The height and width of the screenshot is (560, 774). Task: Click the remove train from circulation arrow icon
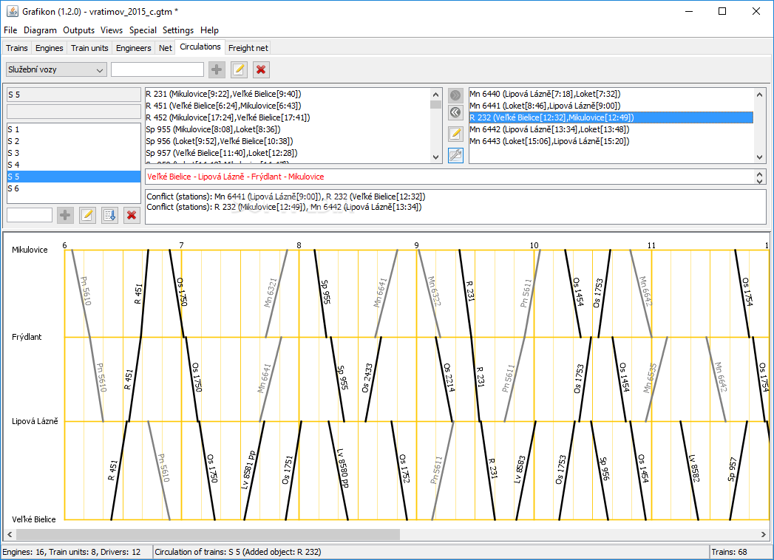coord(455,112)
